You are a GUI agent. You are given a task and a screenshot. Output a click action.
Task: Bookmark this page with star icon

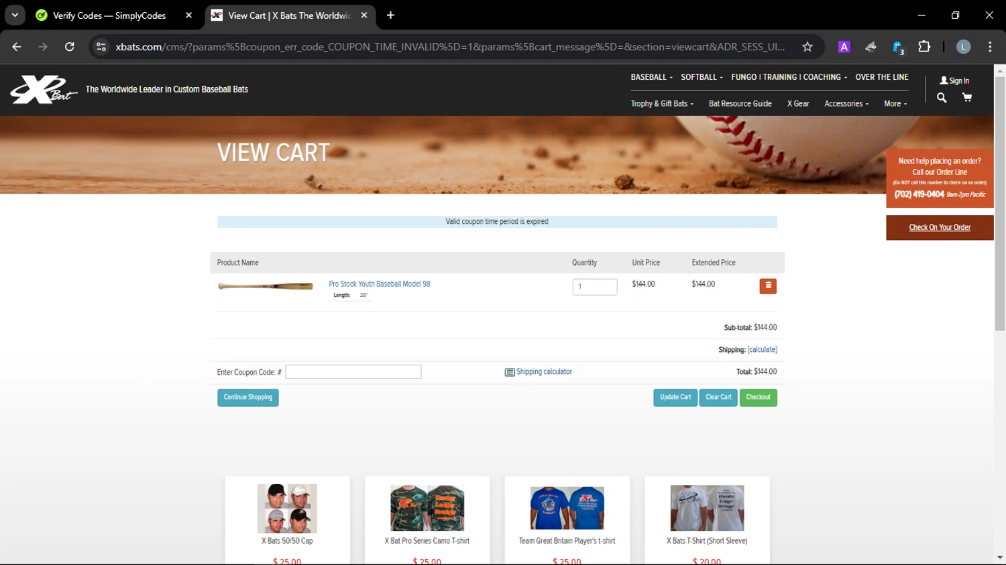[807, 47]
